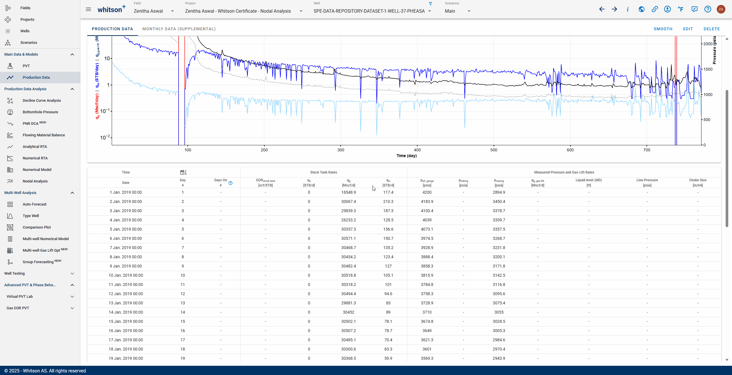Click the Scenarios sidebar icon
The height and width of the screenshot is (375, 732).
[x=8, y=43]
